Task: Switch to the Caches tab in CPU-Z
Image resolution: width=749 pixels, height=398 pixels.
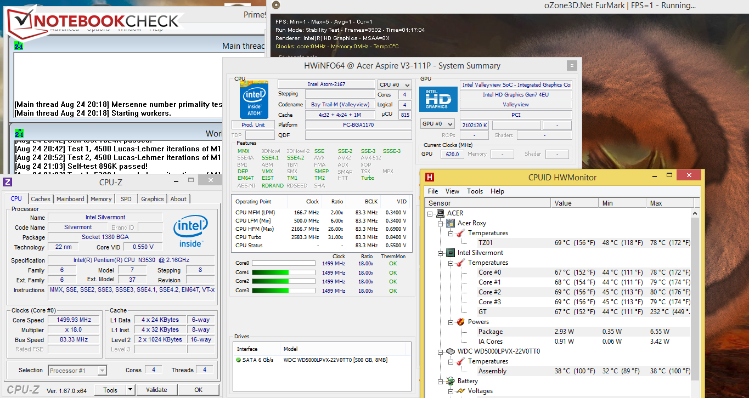Action: (x=41, y=199)
